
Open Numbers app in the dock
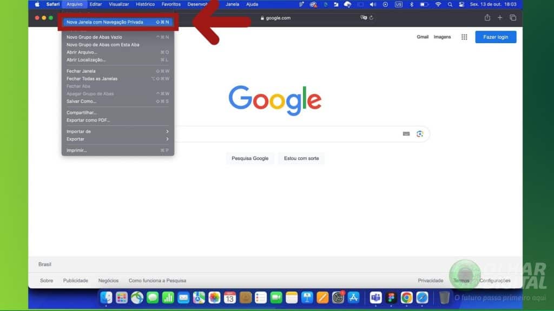168,298
